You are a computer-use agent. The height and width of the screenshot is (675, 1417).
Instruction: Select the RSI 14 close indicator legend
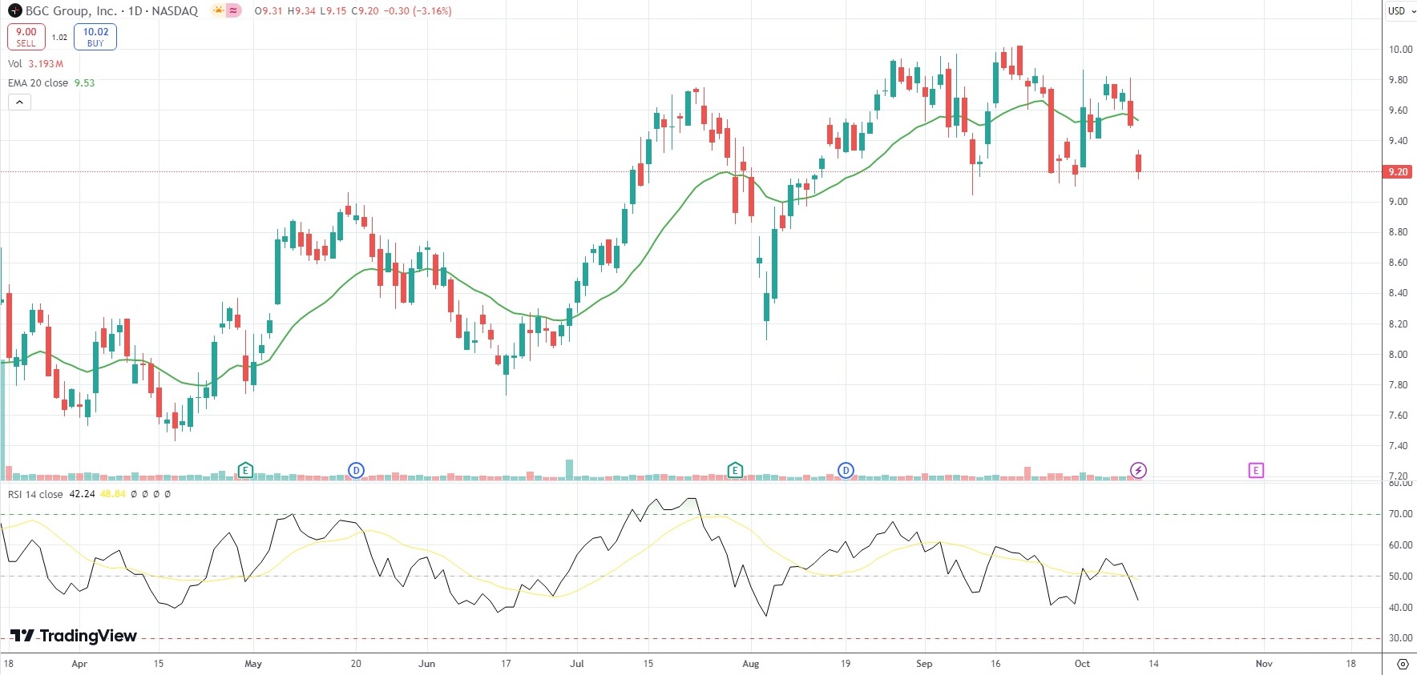(x=35, y=494)
